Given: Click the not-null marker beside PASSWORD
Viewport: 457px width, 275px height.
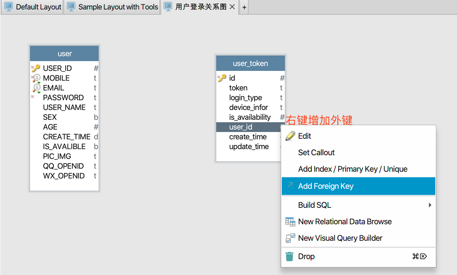Looking at the screenshot, I should tap(32, 97).
